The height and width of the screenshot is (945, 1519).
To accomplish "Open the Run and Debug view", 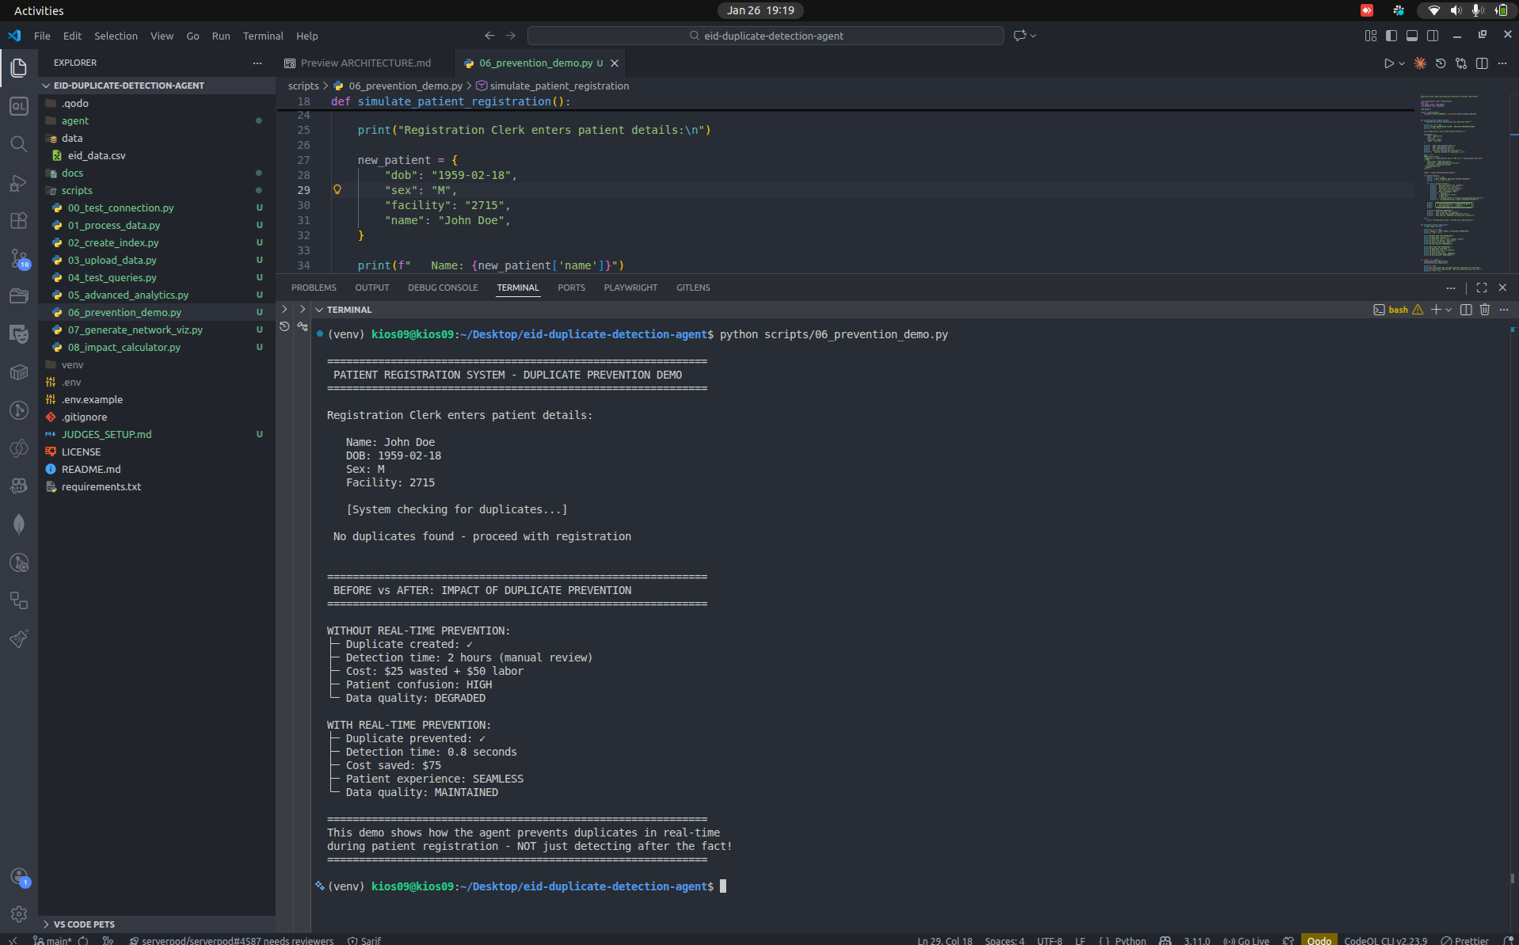I will coord(19,183).
